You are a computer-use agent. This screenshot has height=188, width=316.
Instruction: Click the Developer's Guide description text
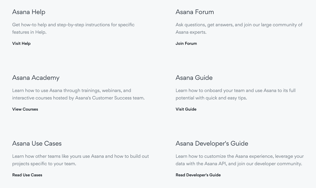(x=240, y=160)
